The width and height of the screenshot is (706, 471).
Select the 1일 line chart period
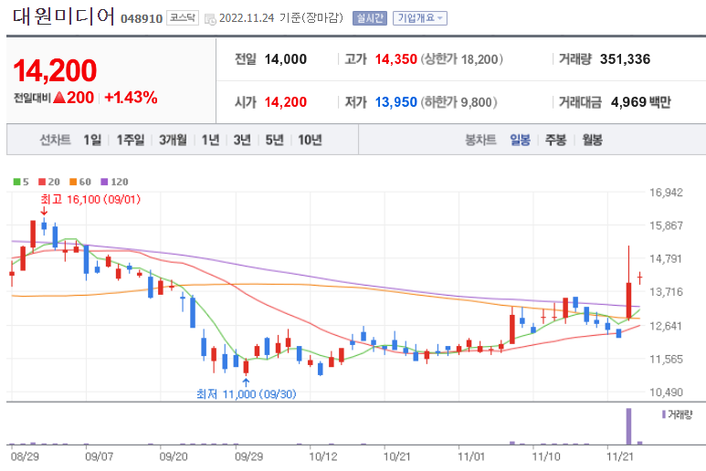tap(92, 140)
